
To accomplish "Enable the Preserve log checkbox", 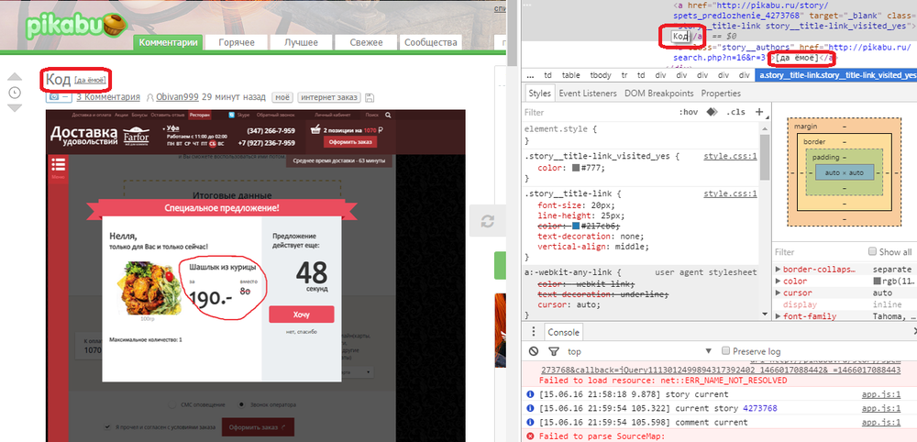I will coord(725,351).
